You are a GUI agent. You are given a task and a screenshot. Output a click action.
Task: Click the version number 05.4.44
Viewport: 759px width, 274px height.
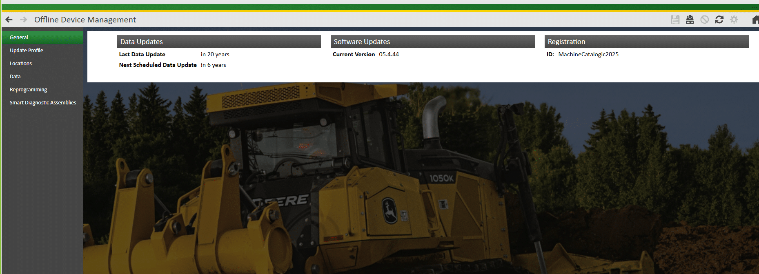389,54
